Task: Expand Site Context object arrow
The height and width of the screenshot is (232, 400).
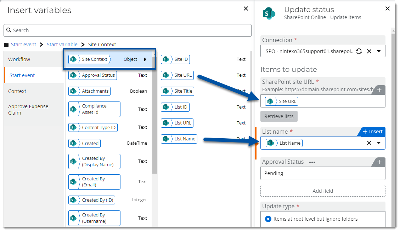Action: click(145, 59)
